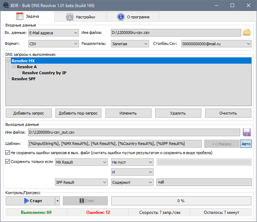Collapse the Resolve MX tree node
257x222 pixels.
[8, 61]
